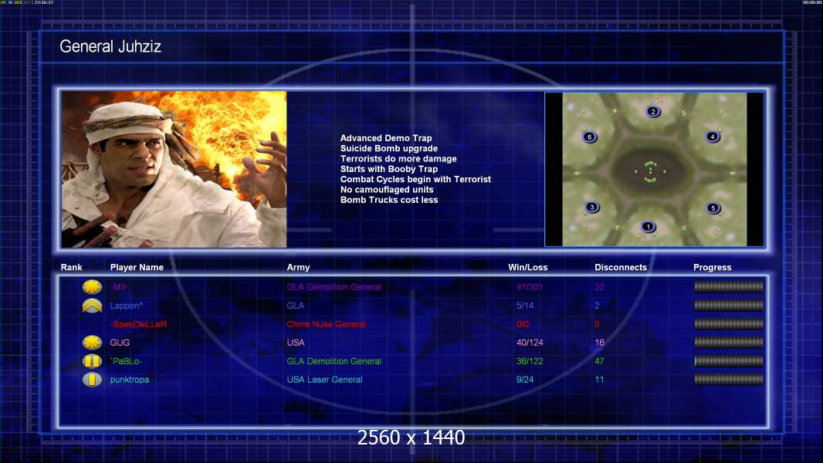Click the Progress column header
The height and width of the screenshot is (463, 823).
click(713, 268)
